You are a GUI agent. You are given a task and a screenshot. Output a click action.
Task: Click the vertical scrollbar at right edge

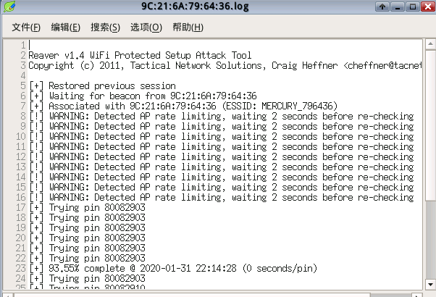click(x=429, y=167)
